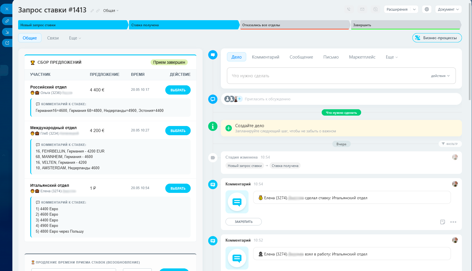This screenshot has width=472, height=271.
Task: Expand the Еще tabs dropdown on left
Action: coord(75,38)
